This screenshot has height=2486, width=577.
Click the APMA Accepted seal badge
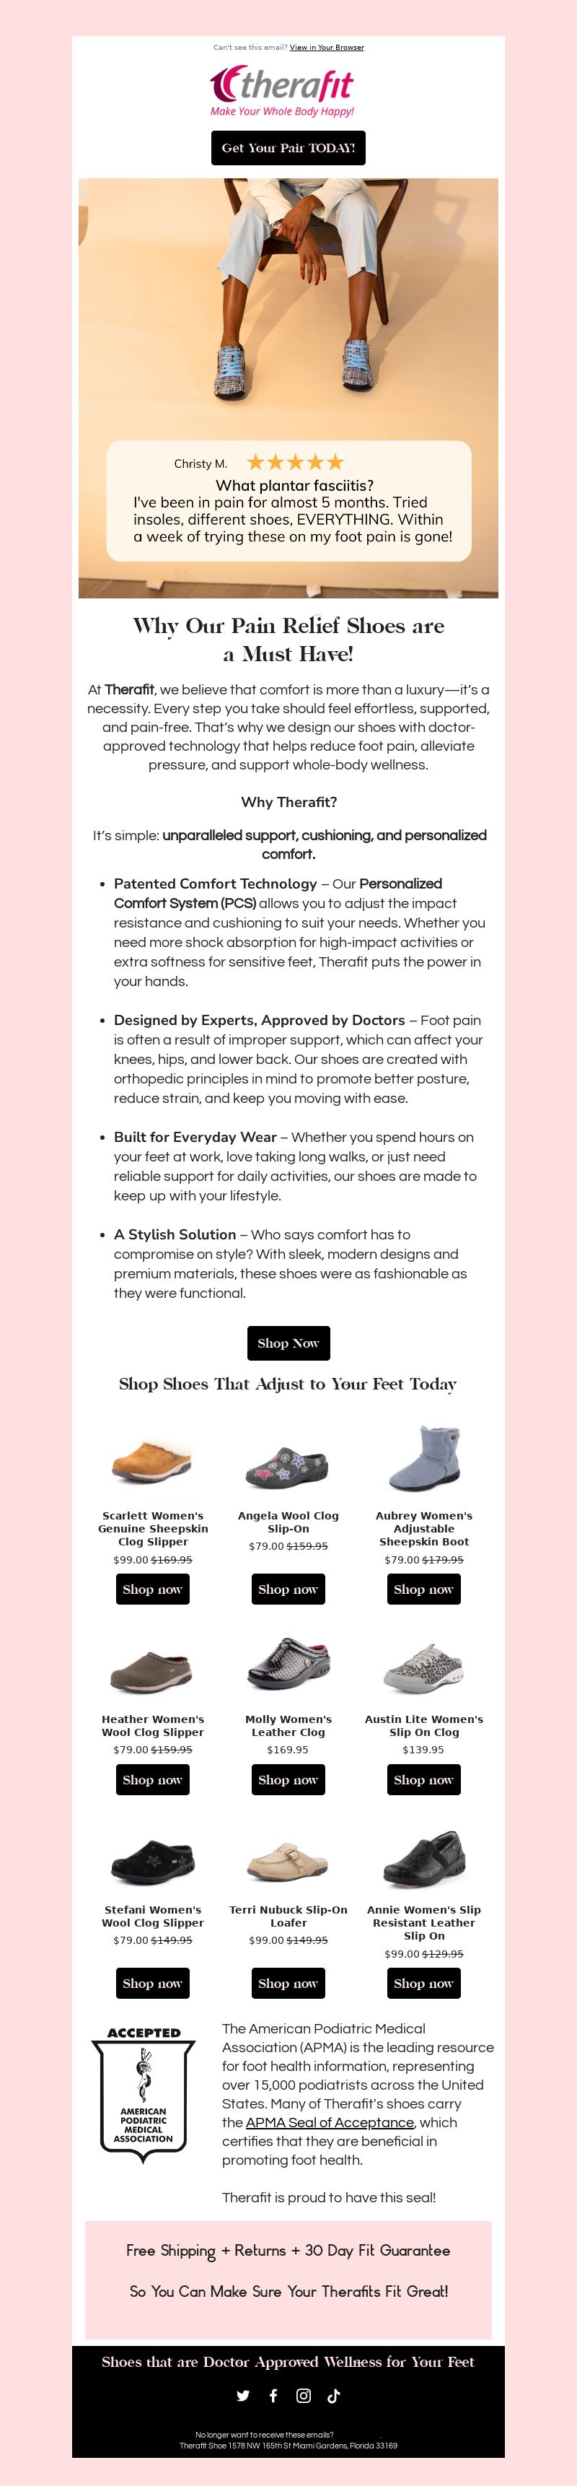point(143,2093)
